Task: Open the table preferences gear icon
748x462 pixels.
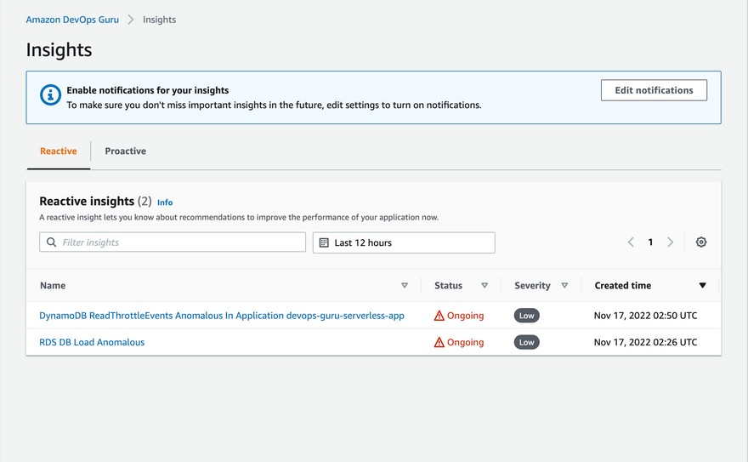Action: [x=700, y=242]
